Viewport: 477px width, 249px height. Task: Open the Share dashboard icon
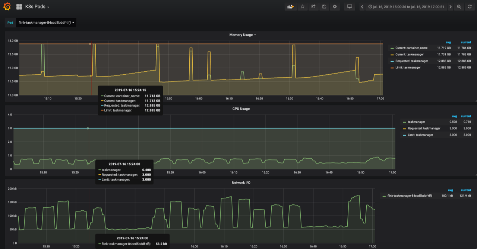313,7
